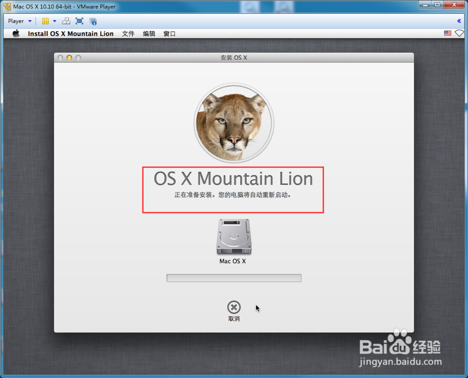Image resolution: width=468 pixels, height=378 pixels.
Task: Expand the power options dropdown arrow
Action: (55, 21)
